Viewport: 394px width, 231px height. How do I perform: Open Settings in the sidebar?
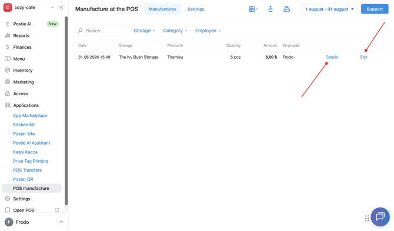pyautogui.click(x=22, y=199)
